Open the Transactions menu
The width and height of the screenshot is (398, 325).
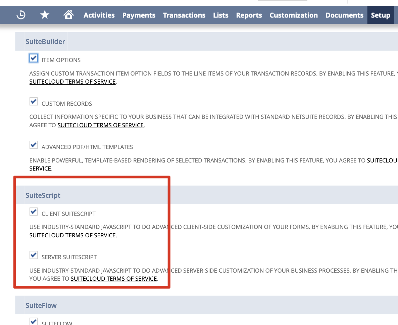pyautogui.click(x=184, y=15)
